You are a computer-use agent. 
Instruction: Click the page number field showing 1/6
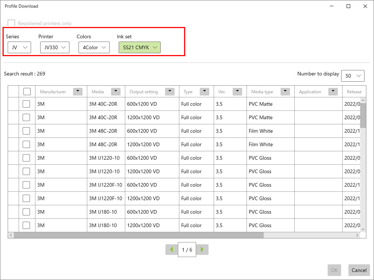click(x=187, y=249)
